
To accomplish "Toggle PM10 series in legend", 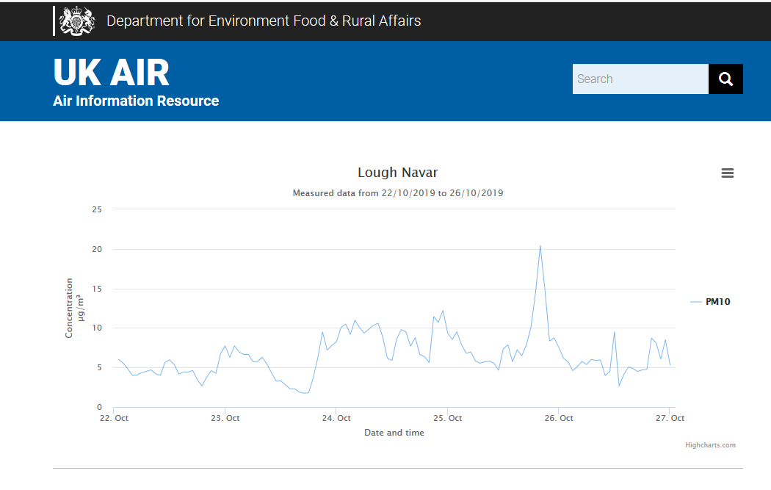I will tap(717, 302).
